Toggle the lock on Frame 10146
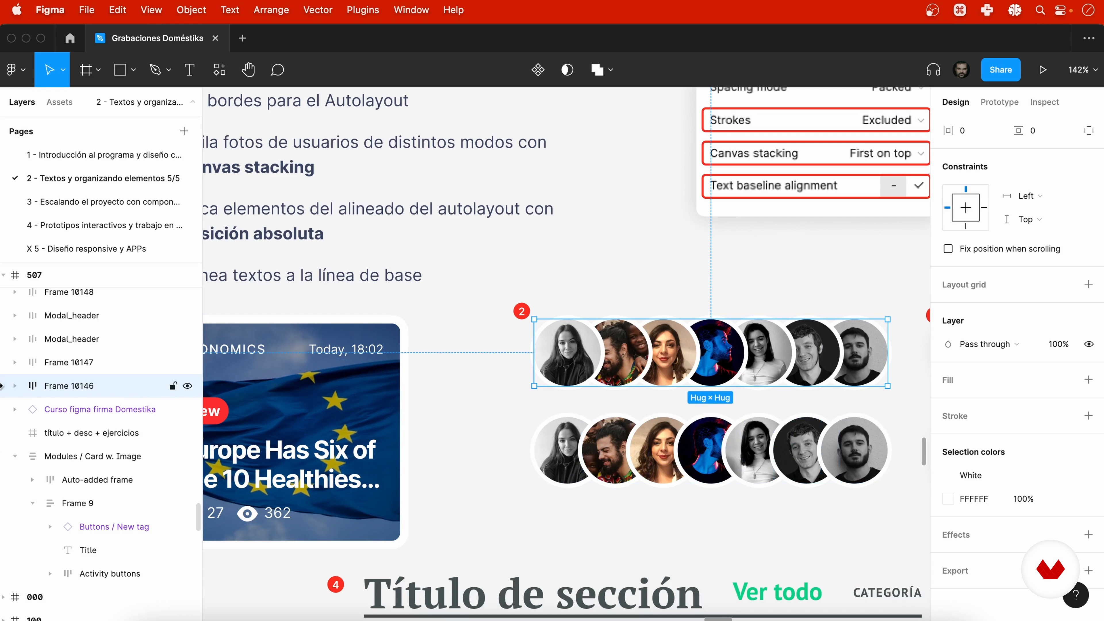Image resolution: width=1104 pixels, height=621 pixels. pos(173,386)
